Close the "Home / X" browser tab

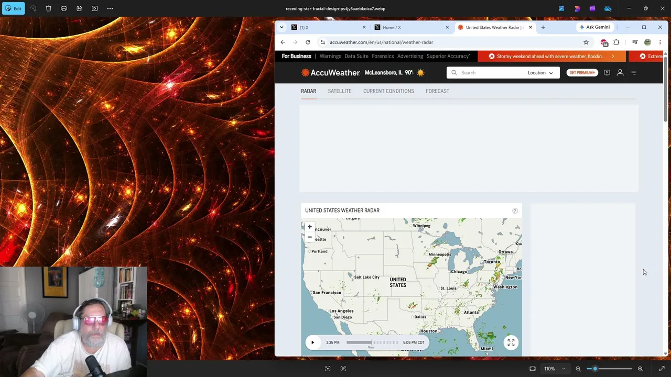[x=447, y=27]
